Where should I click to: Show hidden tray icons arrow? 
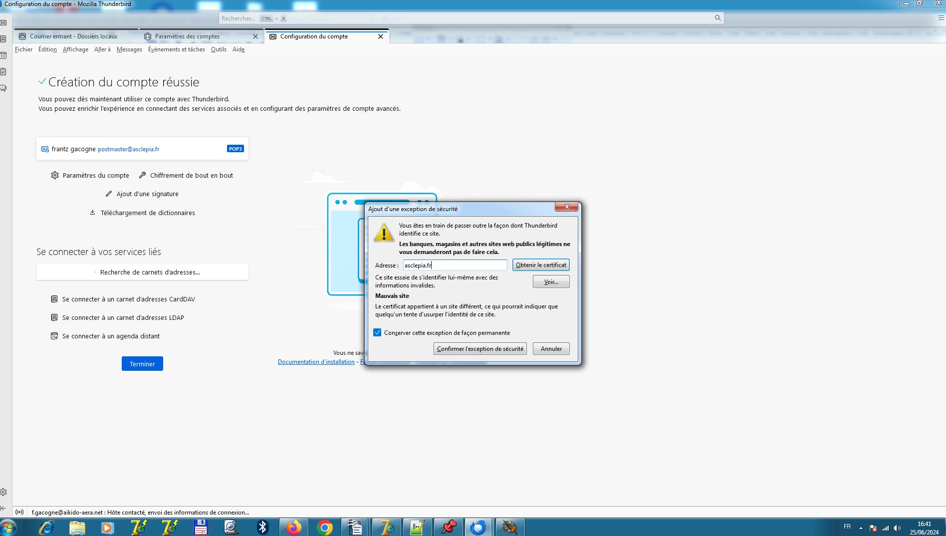(861, 528)
